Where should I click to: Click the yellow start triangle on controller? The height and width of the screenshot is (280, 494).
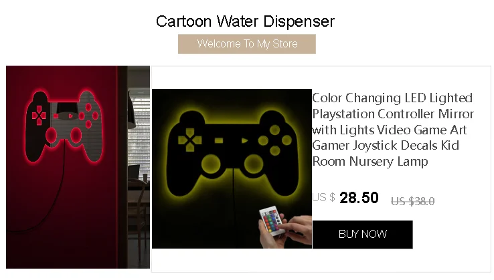244,140
